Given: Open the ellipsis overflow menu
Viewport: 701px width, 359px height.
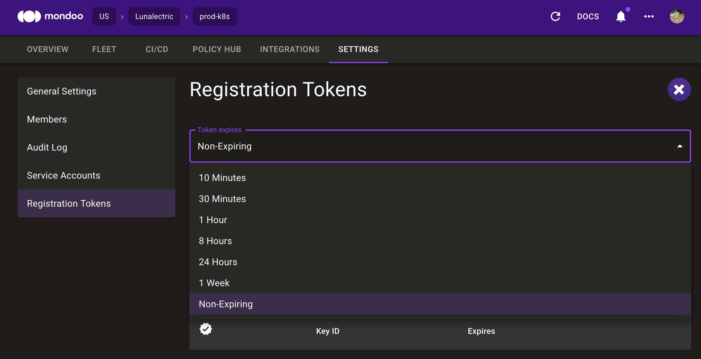Looking at the screenshot, I should pyautogui.click(x=648, y=16).
